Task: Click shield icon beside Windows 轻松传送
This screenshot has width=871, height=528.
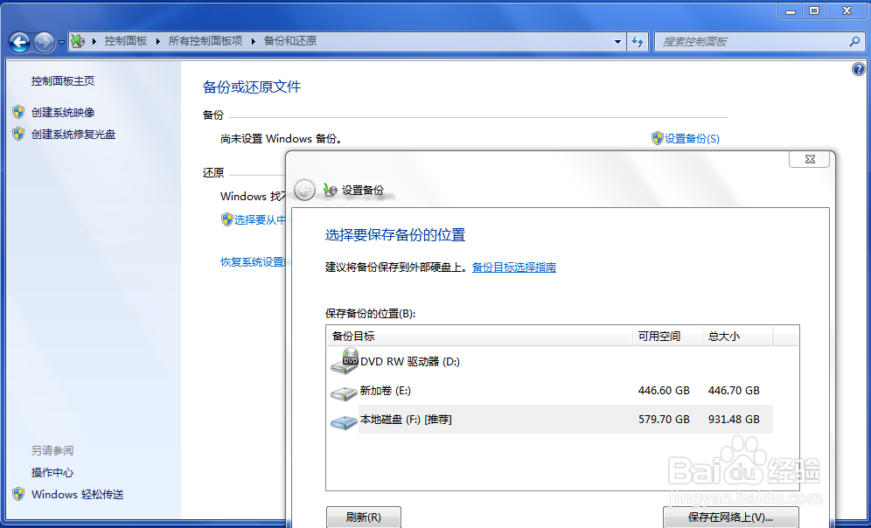Action: point(18,494)
